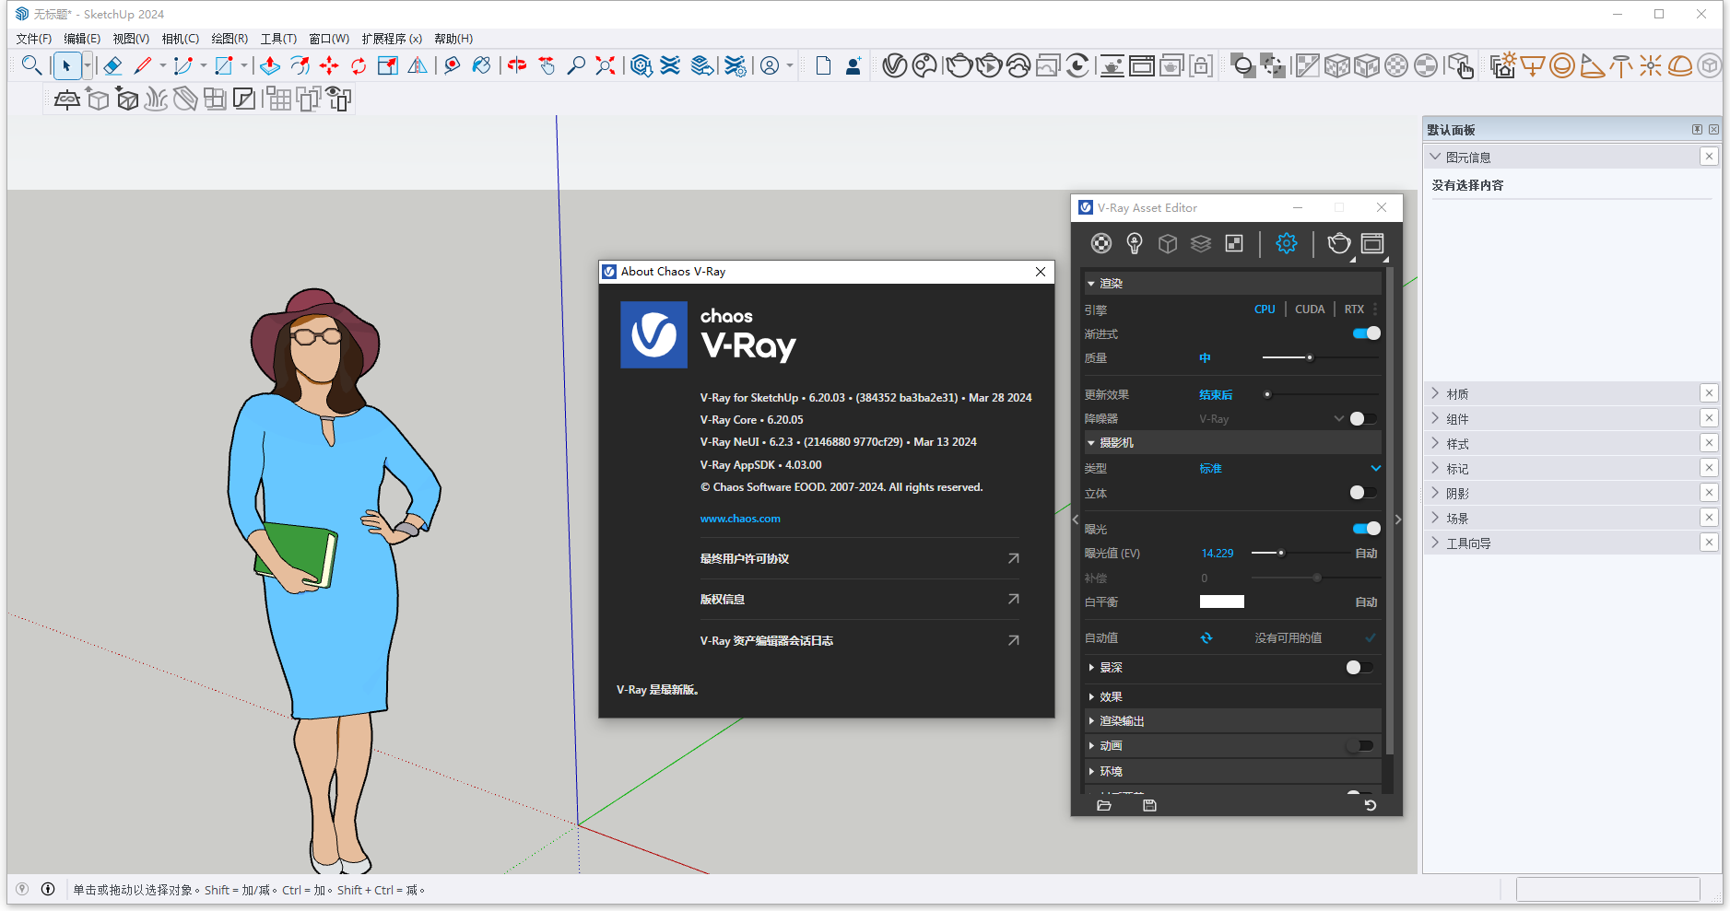Open Lights tab in Asset Editor
This screenshot has height=911, width=1730.
[x=1135, y=243]
